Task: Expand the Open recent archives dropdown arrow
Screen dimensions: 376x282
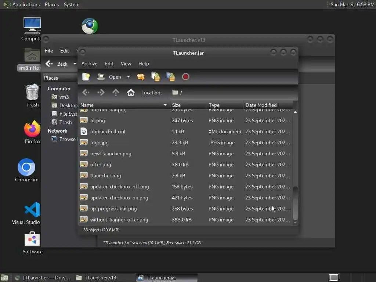Action: pyautogui.click(x=129, y=77)
